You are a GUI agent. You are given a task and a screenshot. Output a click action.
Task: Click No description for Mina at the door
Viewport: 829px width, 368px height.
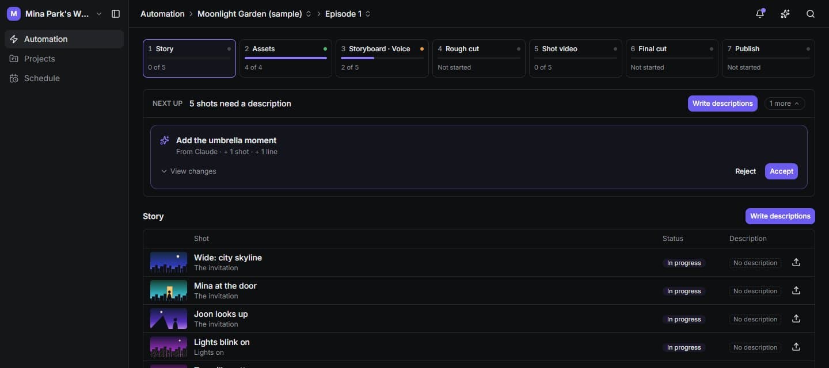point(755,291)
